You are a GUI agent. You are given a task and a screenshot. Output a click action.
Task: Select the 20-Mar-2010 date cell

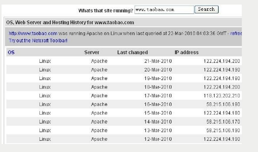pos(158,70)
